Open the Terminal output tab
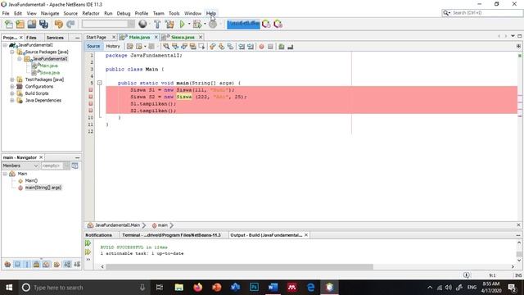Image resolution: width=524 pixels, height=295 pixels. point(171,235)
